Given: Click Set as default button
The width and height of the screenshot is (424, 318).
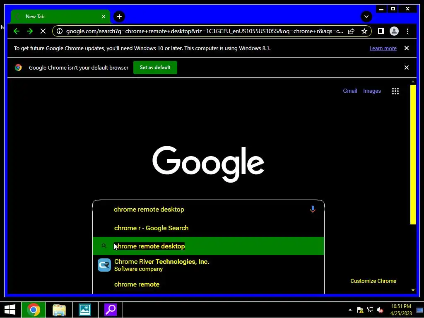Looking at the screenshot, I should tap(155, 67).
